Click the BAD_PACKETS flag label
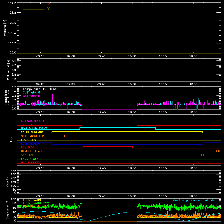The width and height of the screenshot is (224, 224). (31, 162)
